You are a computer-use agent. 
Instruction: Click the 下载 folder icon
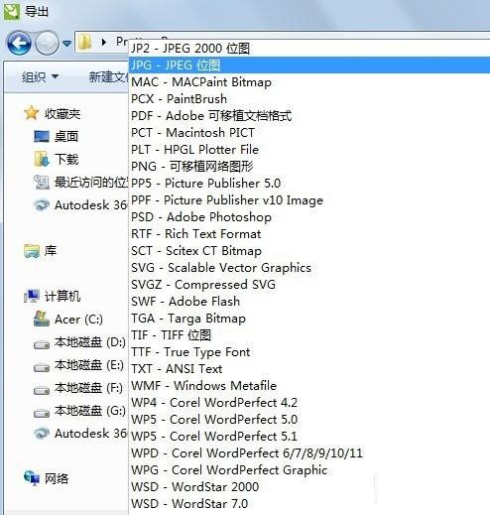click(x=42, y=159)
